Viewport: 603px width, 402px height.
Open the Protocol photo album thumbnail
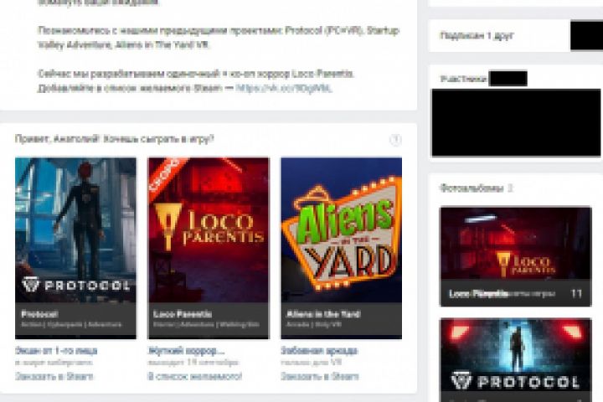coord(515,359)
